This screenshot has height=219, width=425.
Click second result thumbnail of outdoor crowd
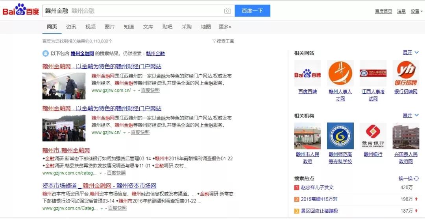click(x=64, y=128)
